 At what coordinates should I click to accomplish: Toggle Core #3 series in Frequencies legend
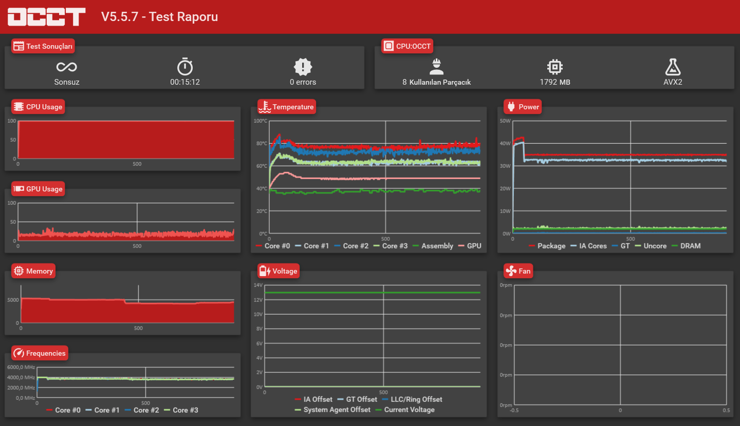point(181,410)
